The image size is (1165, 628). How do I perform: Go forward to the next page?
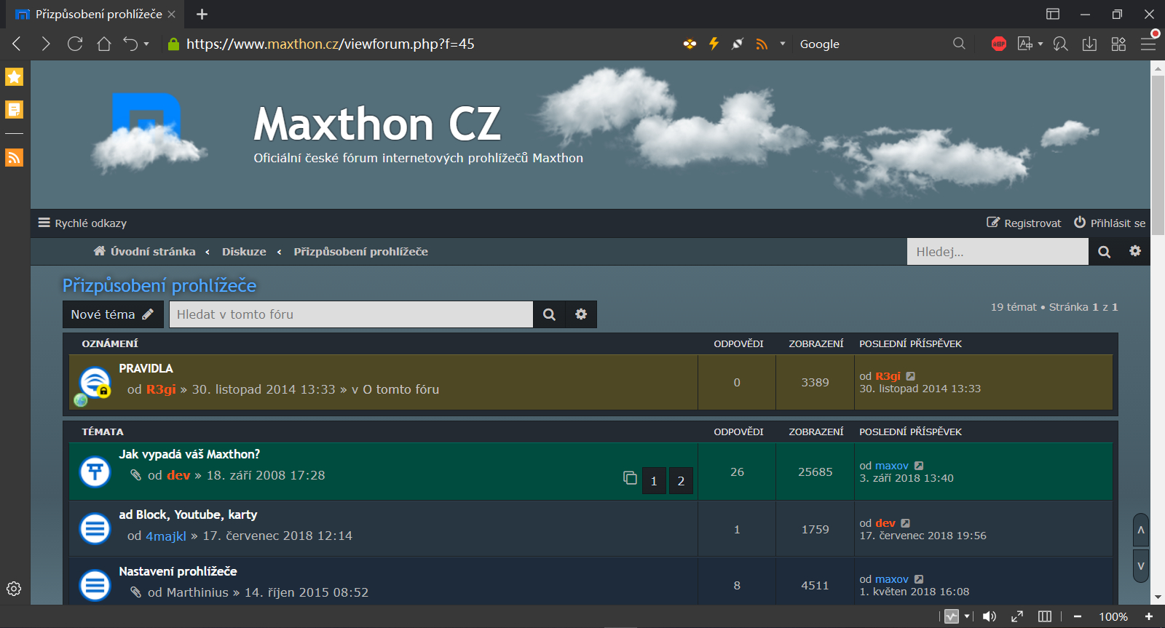[x=46, y=44]
